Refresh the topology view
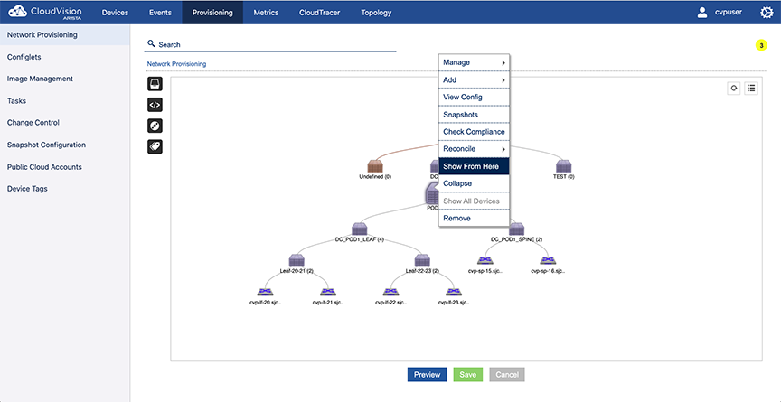This screenshot has height=402, width=781. coord(733,89)
